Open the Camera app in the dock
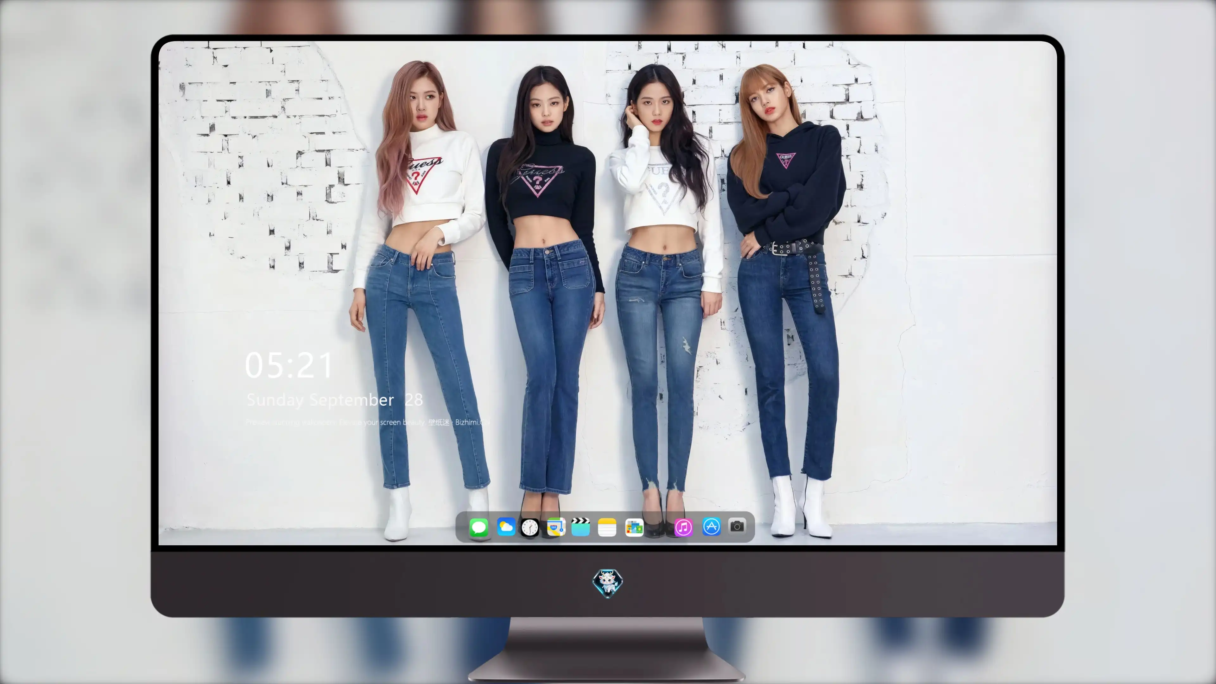 [737, 526]
